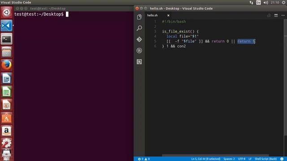Image resolution: width=287 pixels, height=161 pixels.
Task: Click the terminal prompt input area
Action: (x=67, y=14)
